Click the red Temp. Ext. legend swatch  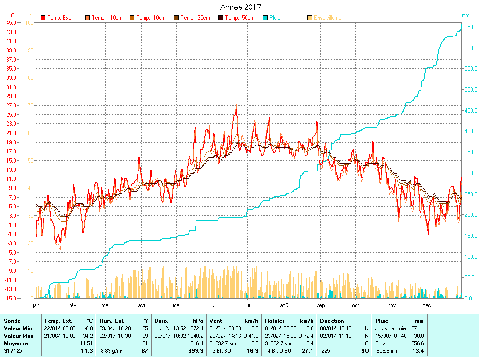point(43,18)
